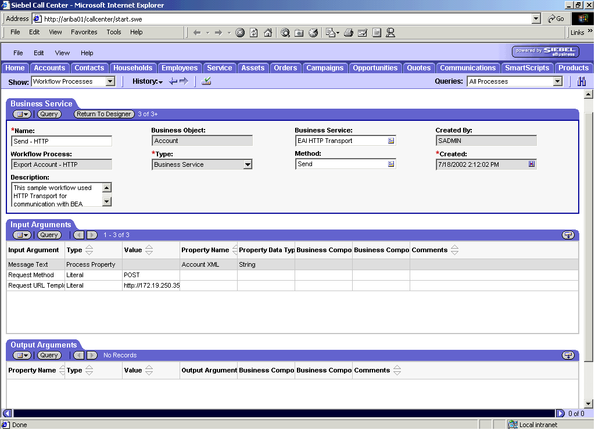
Task: Open the IE Address bar dropdown arrow
Action: [536, 19]
